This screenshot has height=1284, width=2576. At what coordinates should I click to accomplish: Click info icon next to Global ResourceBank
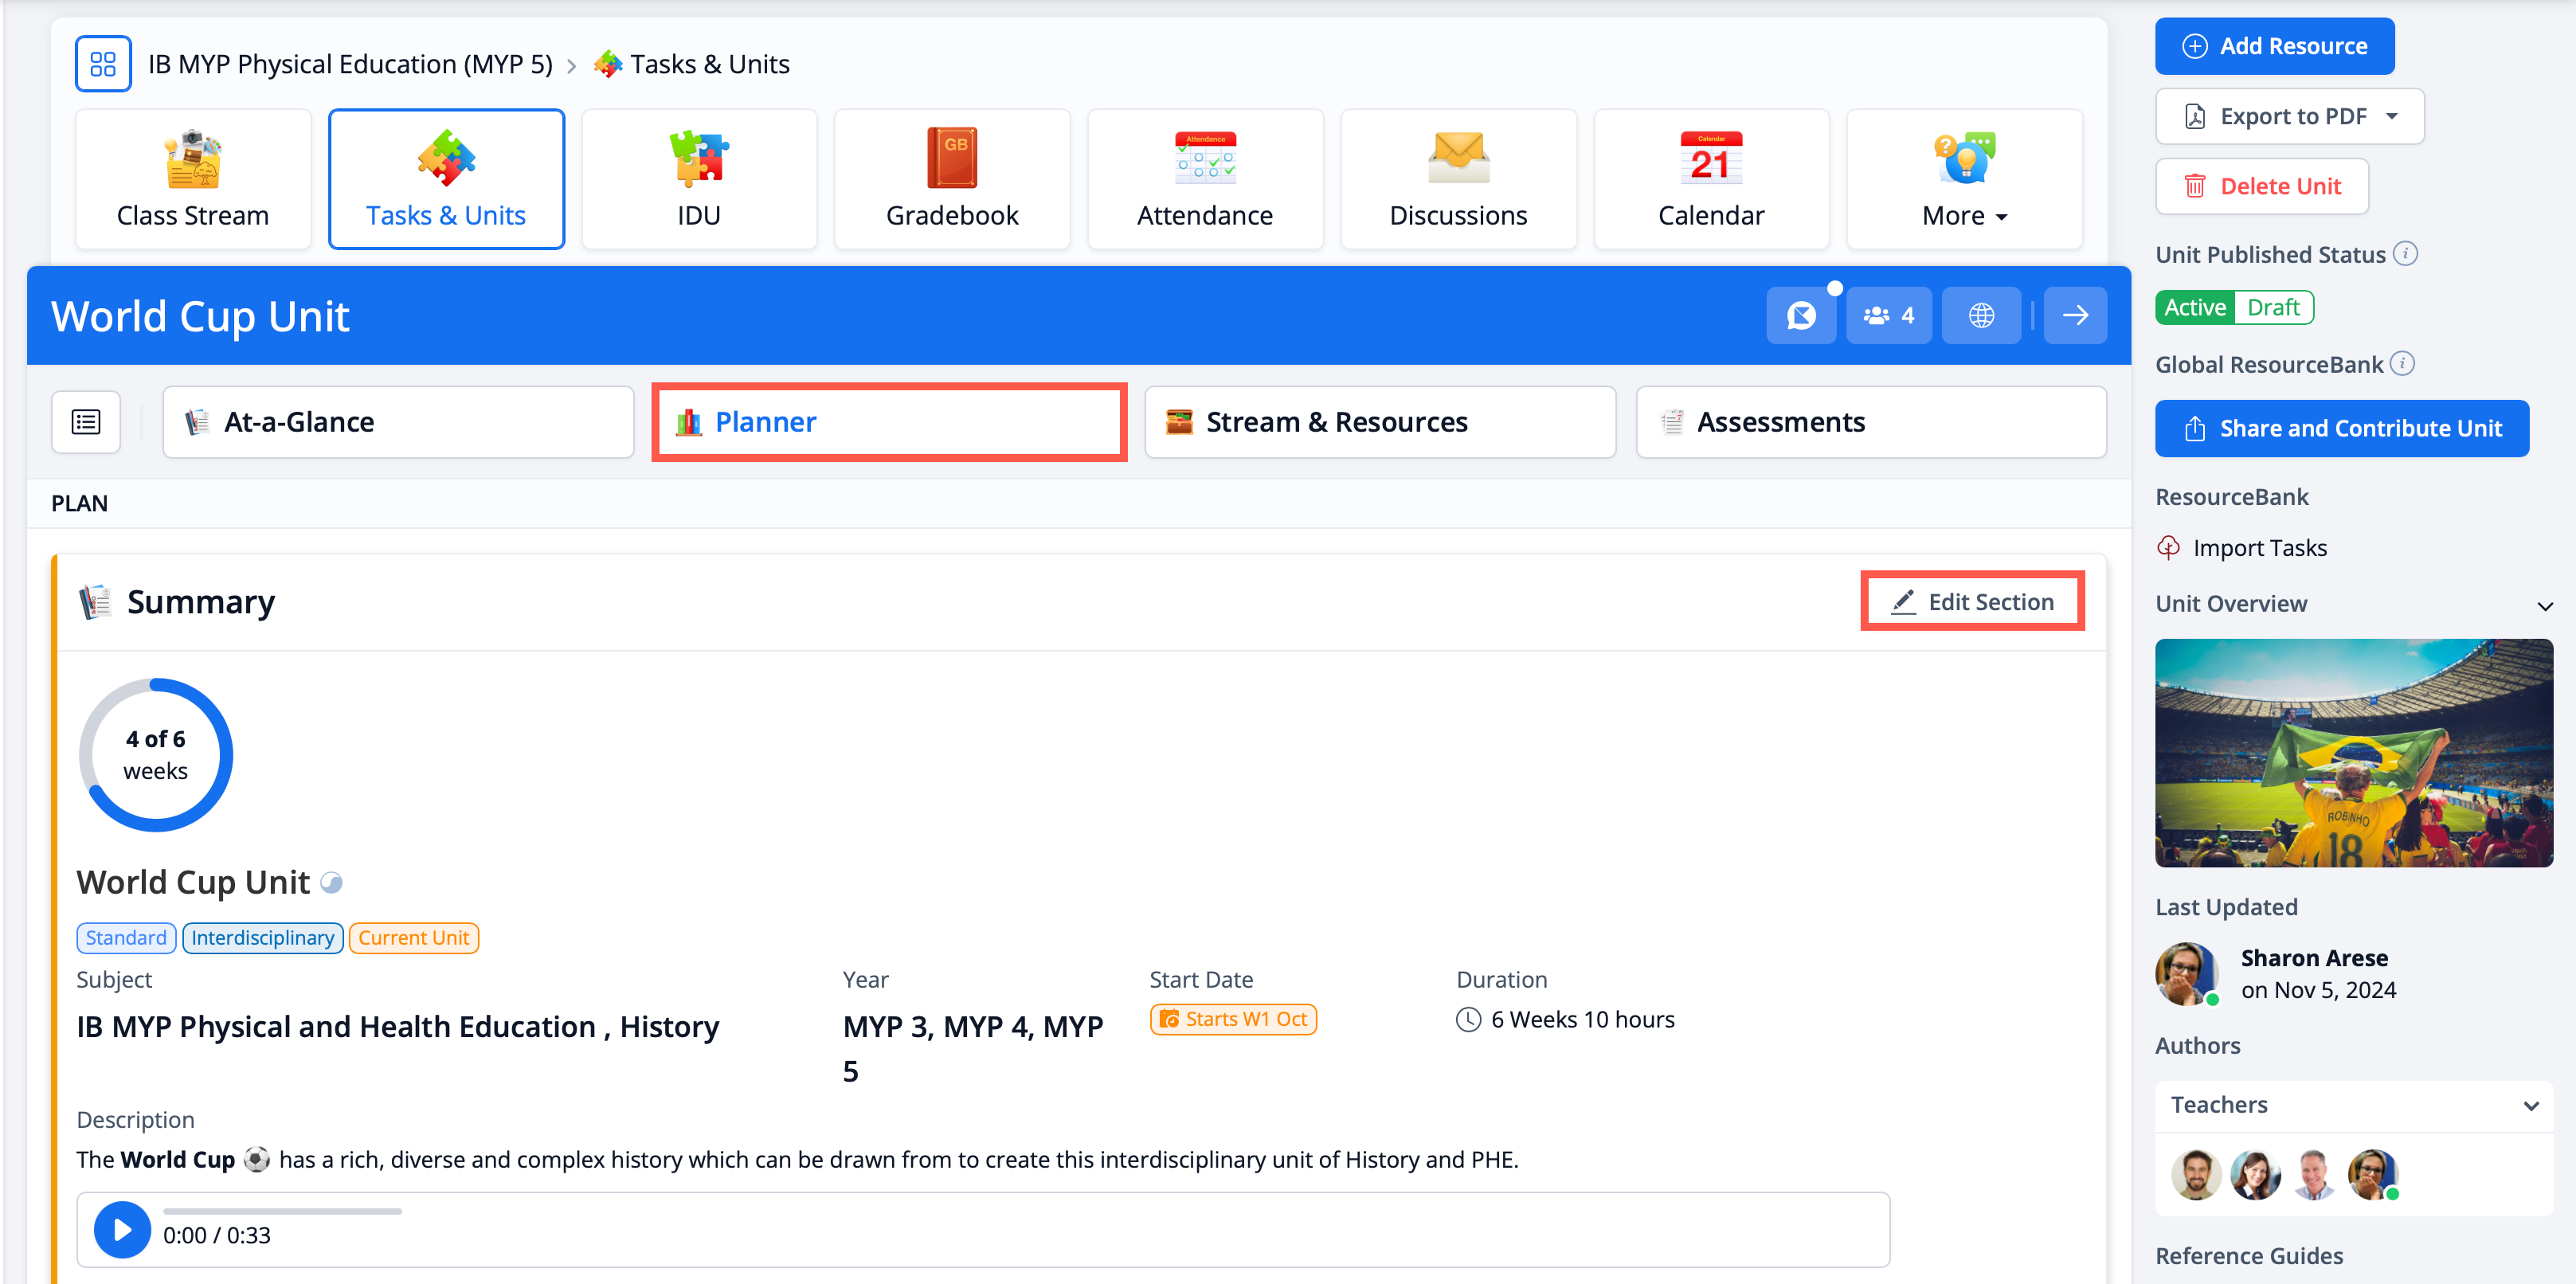click(2402, 364)
